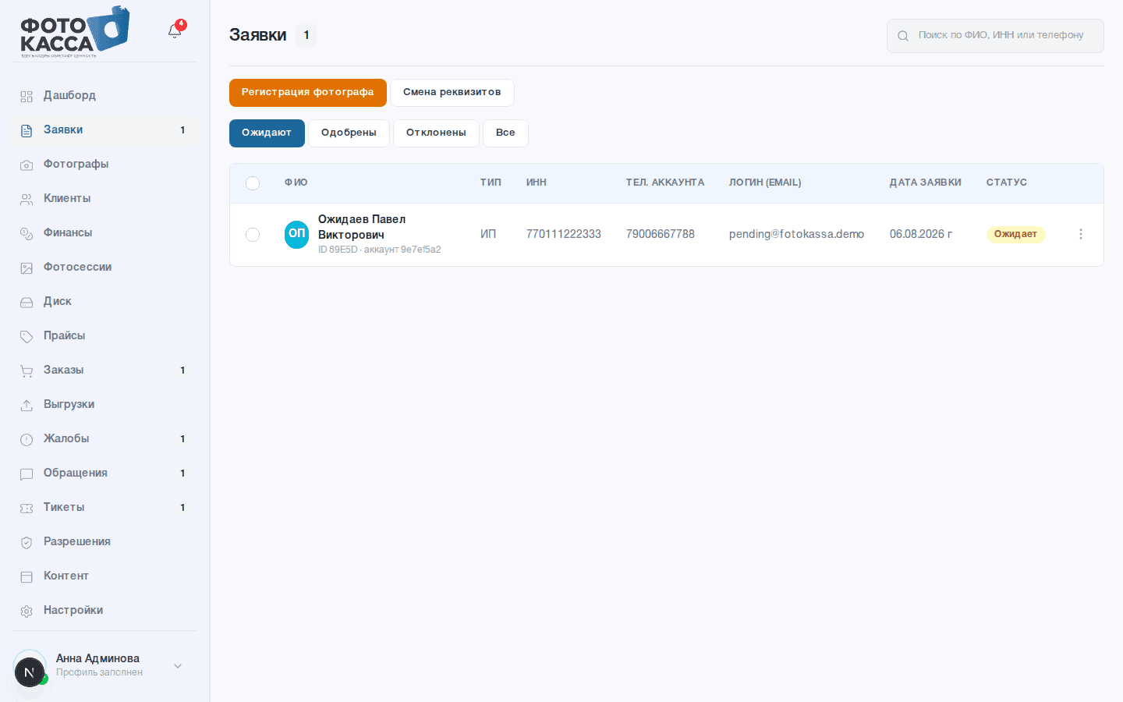Screen dimensions: 1123x702
Task: Click the phone number 79006667788
Action: point(661,234)
